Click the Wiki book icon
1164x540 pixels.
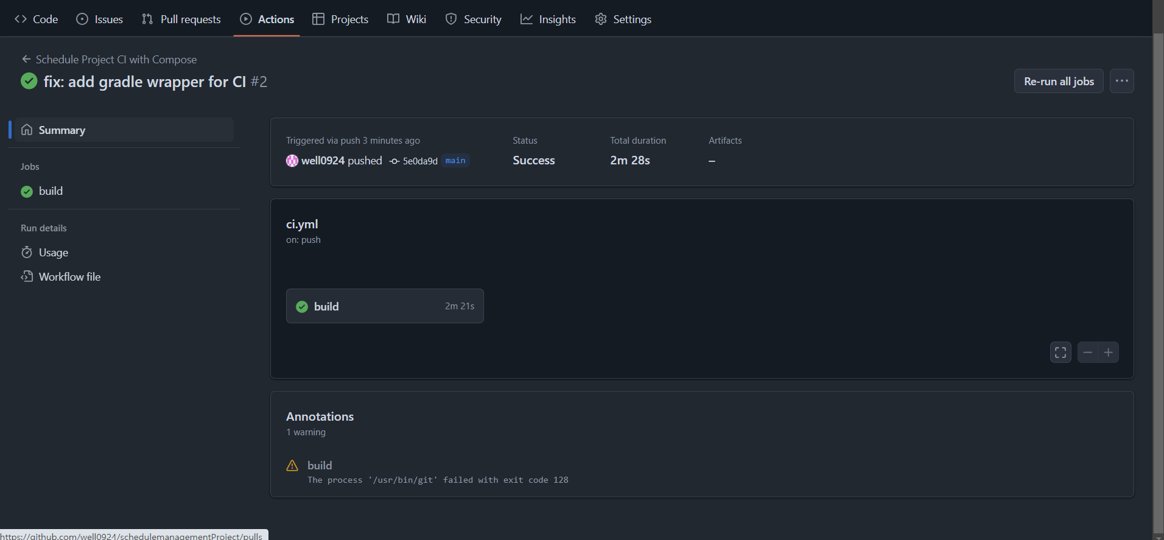click(393, 19)
